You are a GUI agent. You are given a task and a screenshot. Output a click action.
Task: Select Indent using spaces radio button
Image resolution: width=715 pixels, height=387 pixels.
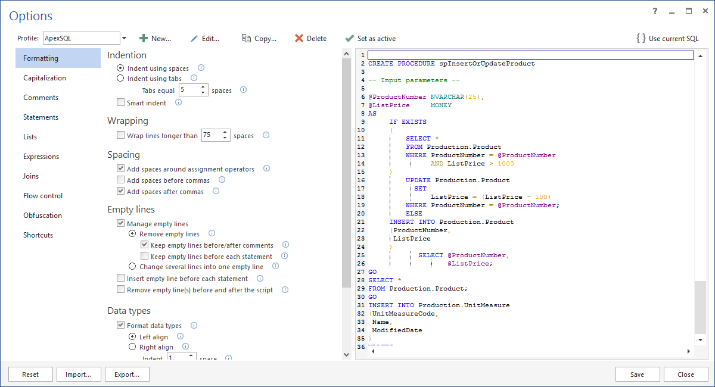coord(121,68)
